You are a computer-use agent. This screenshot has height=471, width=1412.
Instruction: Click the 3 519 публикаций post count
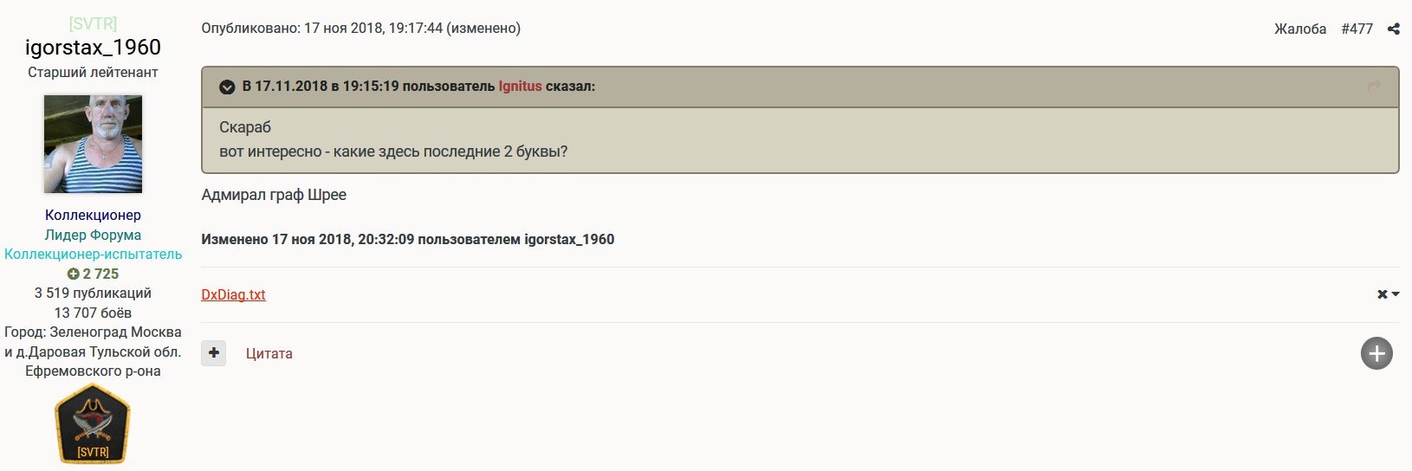(93, 293)
